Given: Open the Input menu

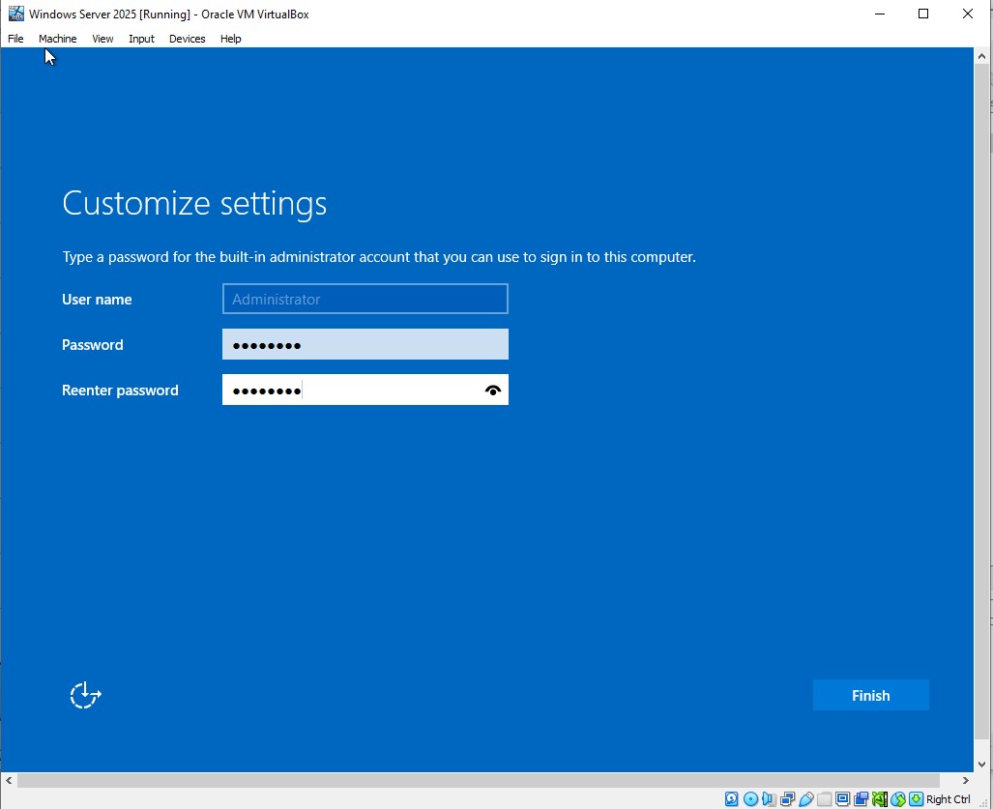Looking at the screenshot, I should 141,39.
